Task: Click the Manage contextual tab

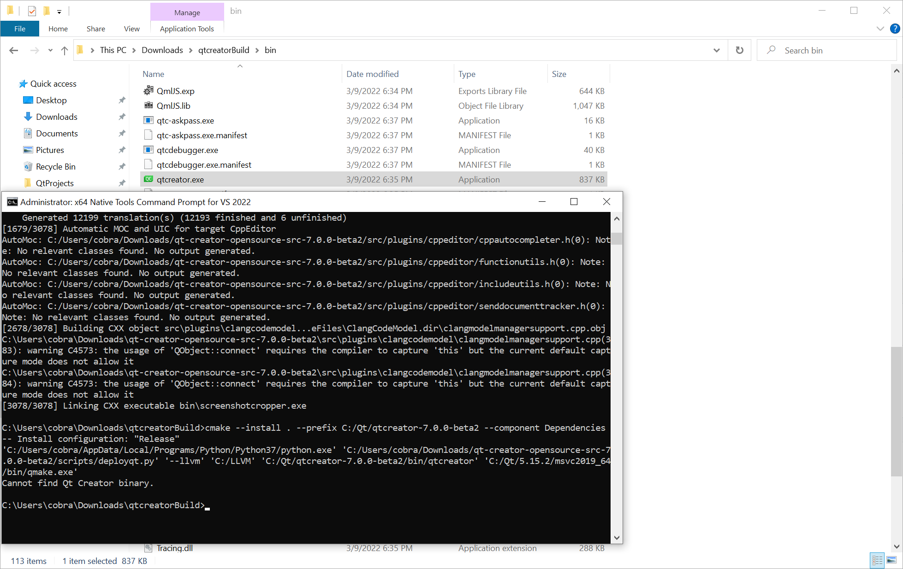Action: 187,12
